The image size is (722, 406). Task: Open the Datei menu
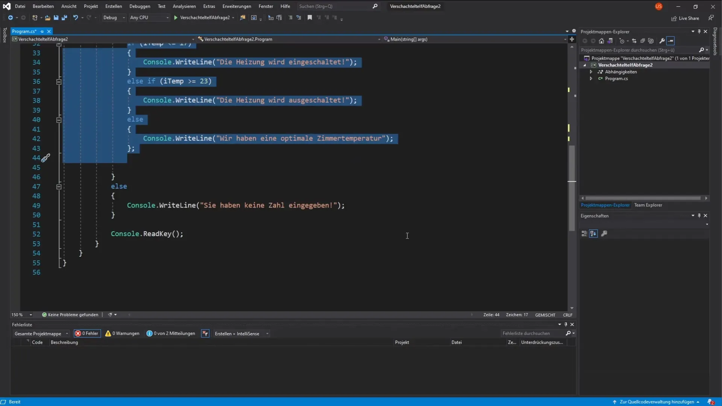(20, 6)
